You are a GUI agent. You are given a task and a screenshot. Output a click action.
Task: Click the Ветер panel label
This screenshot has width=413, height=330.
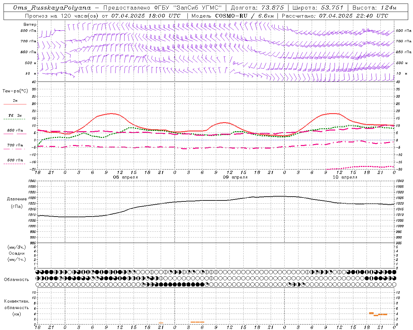click(30, 24)
